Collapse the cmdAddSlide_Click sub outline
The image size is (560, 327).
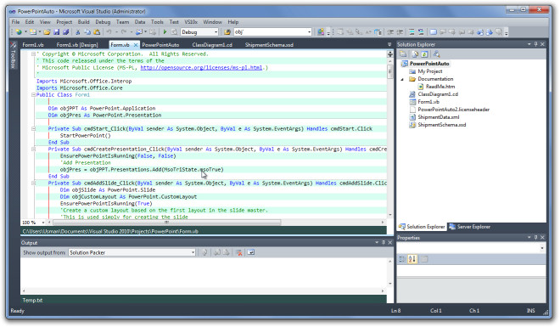tap(33, 183)
